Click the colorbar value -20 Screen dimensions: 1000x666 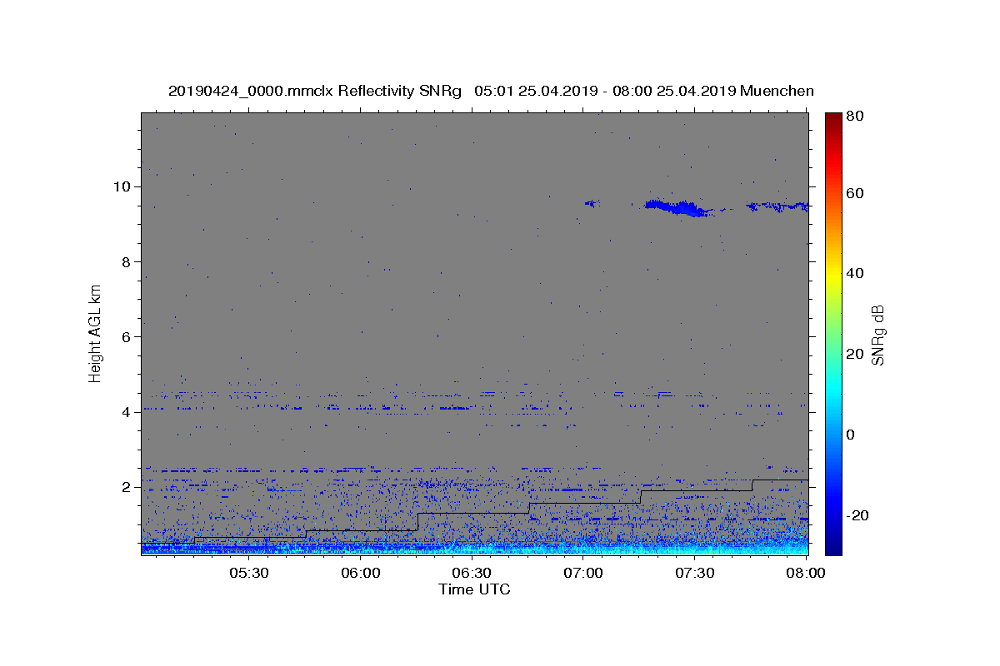pyautogui.click(x=857, y=515)
